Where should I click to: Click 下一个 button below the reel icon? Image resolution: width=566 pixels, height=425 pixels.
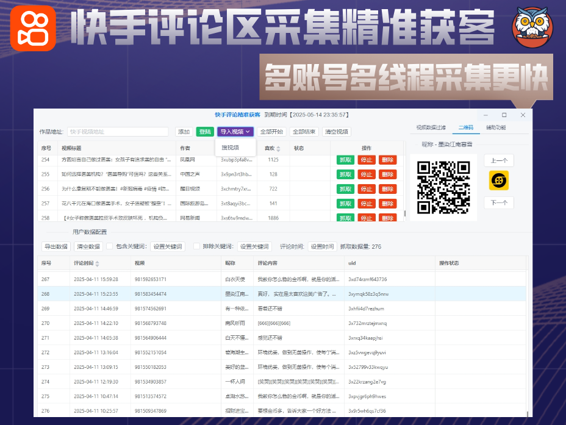[x=498, y=203]
